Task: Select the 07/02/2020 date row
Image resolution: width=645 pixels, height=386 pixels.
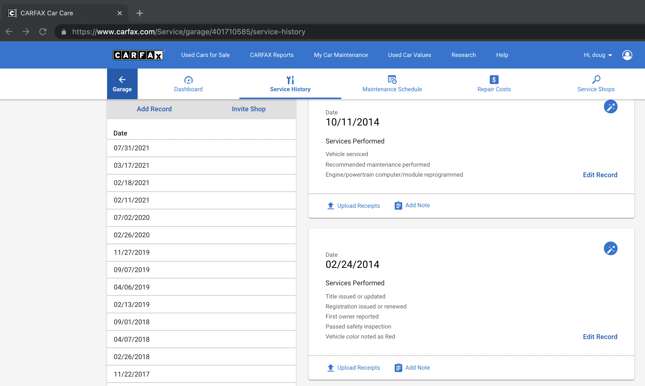Action: click(x=201, y=218)
